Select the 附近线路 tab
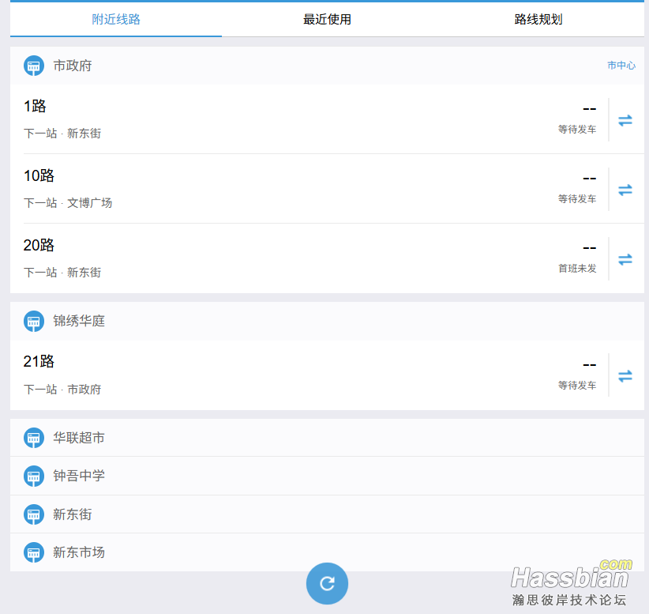Viewport: 649px width, 614px height. tap(116, 19)
